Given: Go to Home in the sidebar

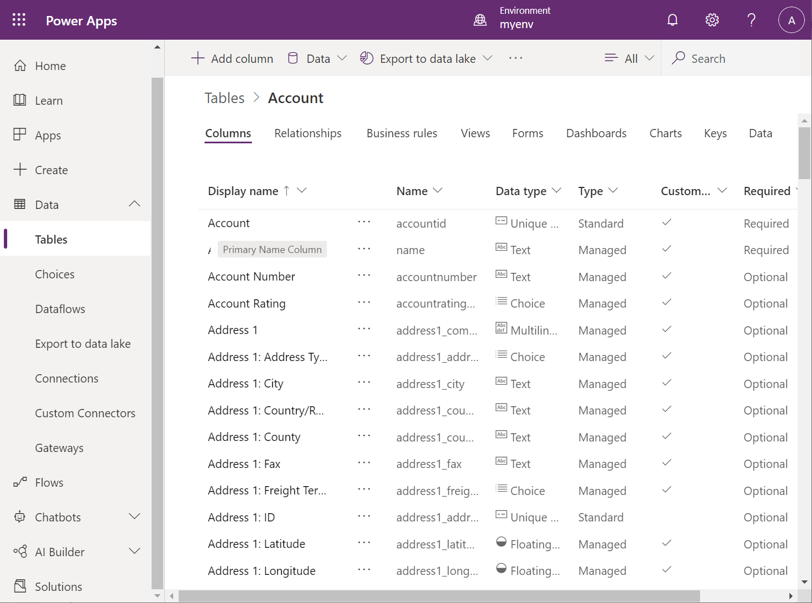Looking at the screenshot, I should click(50, 66).
